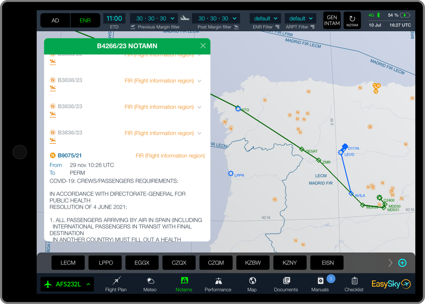
Task: Select the CZQM FIR button
Action: coord(216,263)
